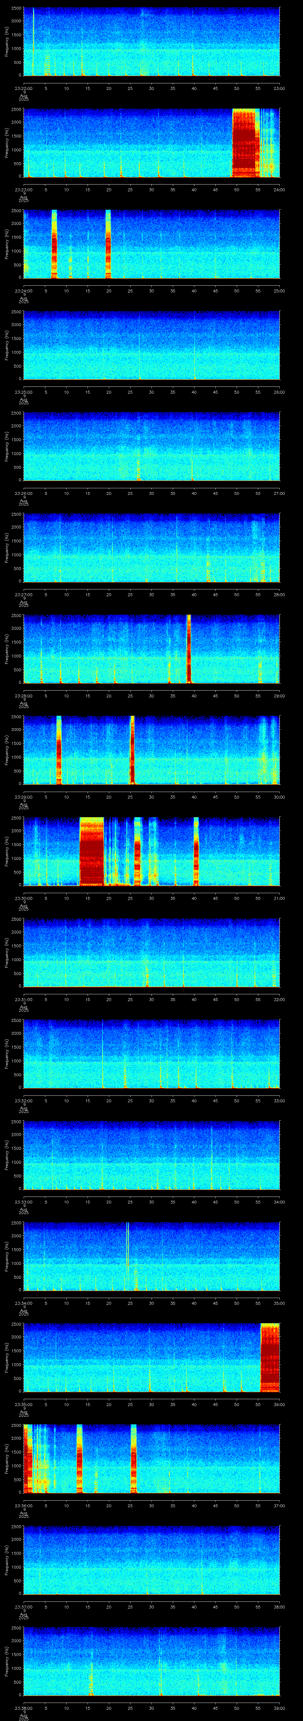The width and height of the screenshot is (303, 1721).
Task: Click the 23:24:00 start time label
Action: click(23, 291)
